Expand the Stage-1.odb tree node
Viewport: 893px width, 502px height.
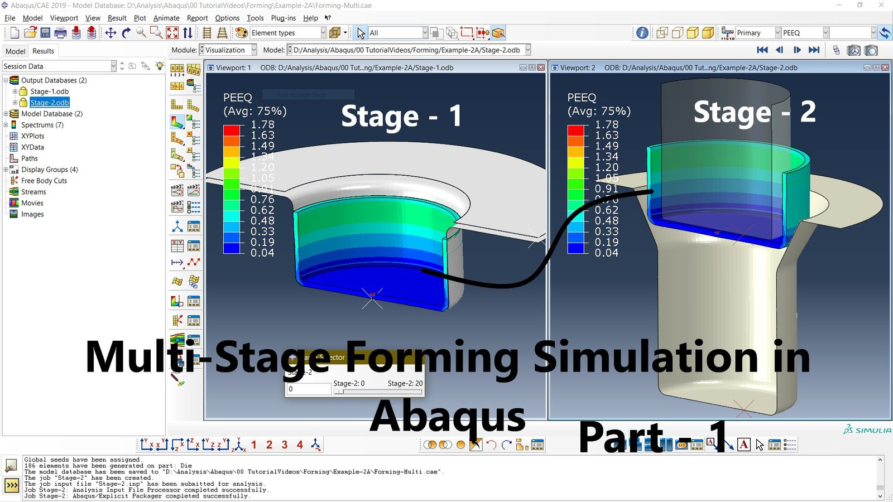coord(15,91)
